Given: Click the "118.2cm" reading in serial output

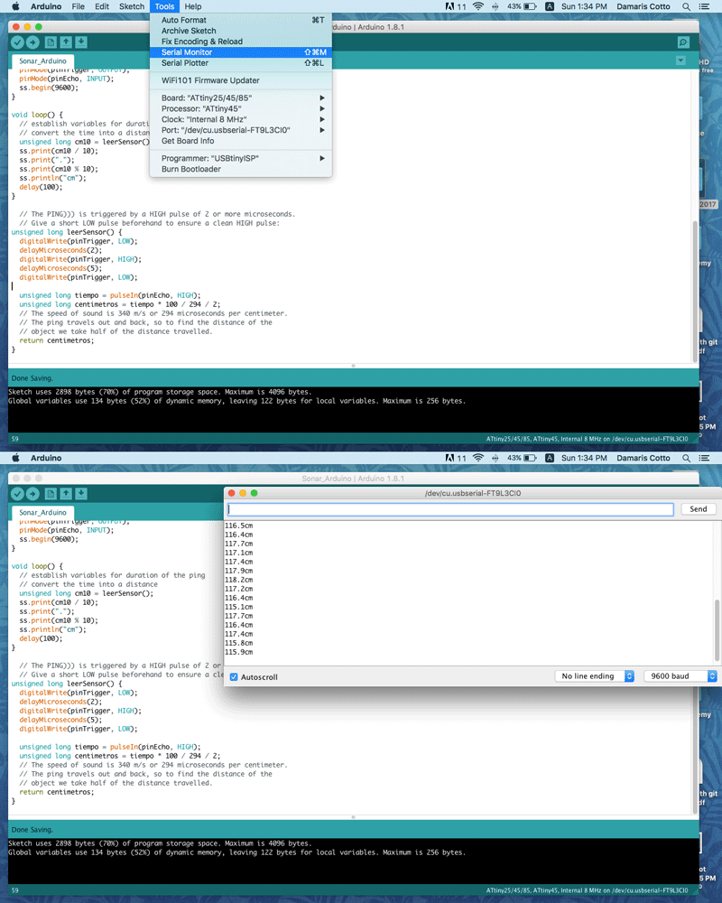Looking at the screenshot, I should (x=239, y=580).
